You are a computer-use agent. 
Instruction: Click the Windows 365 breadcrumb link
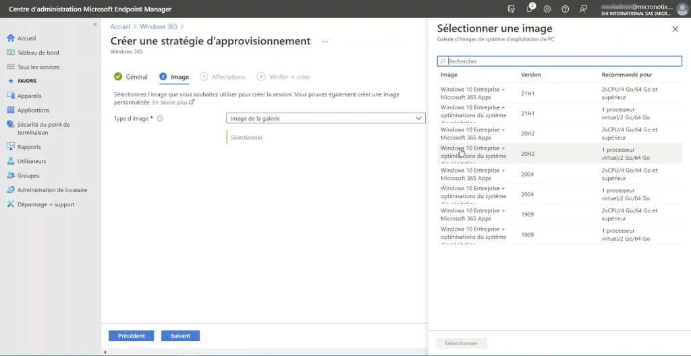(x=159, y=26)
